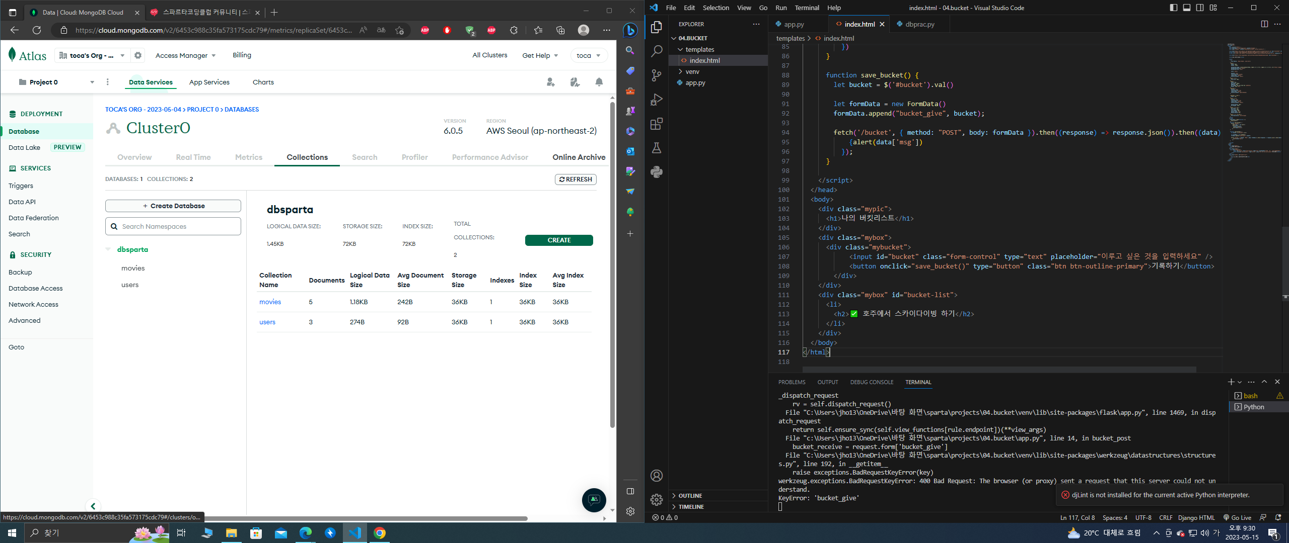
Task: Focus the Search Namespaces field
Action: [x=173, y=226]
